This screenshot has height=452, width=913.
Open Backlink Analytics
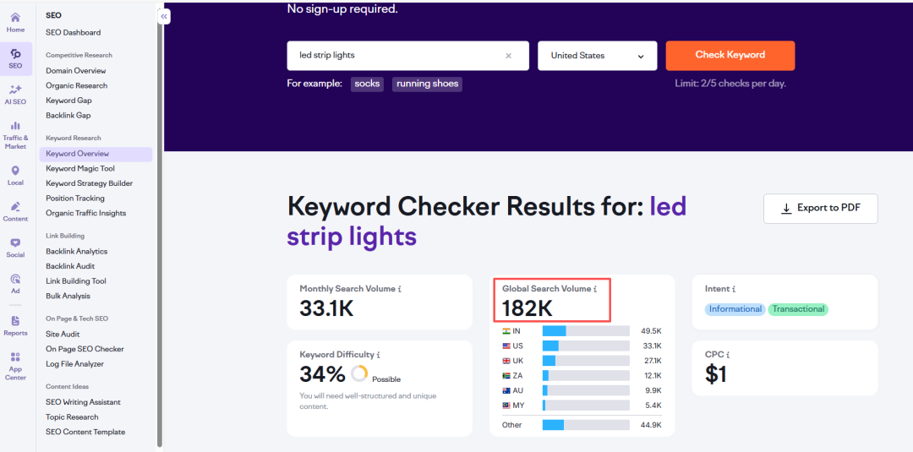pyautogui.click(x=77, y=251)
